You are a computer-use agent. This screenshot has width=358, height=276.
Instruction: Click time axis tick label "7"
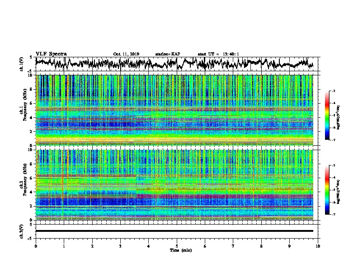pyautogui.click(x=233, y=246)
